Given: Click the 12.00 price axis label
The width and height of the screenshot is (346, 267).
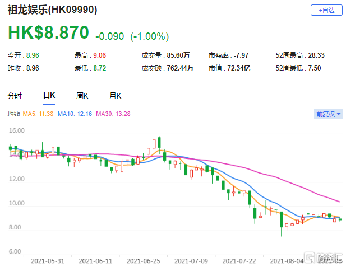Looking at the screenshot, I should click(17, 179).
